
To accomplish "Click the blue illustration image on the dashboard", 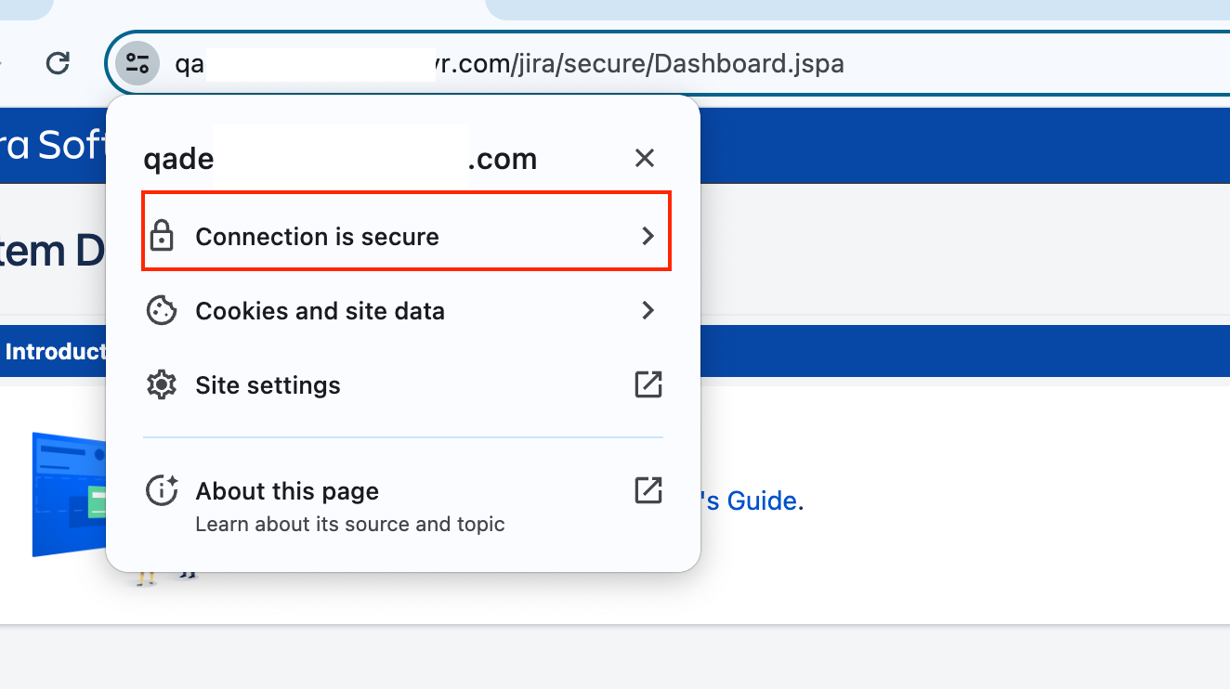I will pyautogui.click(x=70, y=494).
